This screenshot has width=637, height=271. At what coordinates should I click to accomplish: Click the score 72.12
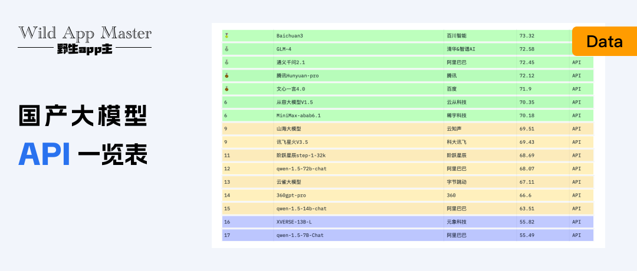pos(527,75)
